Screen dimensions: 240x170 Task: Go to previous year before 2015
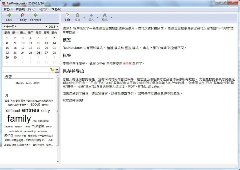pos(47,26)
